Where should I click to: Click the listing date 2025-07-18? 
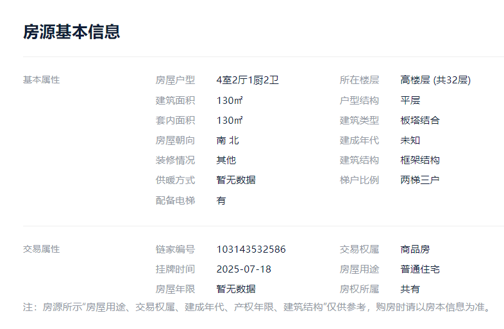(x=244, y=269)
